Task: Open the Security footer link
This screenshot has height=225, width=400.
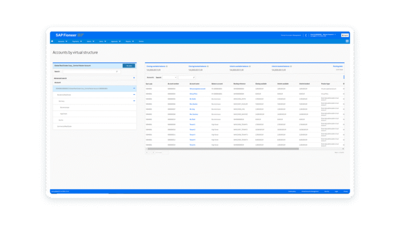Action: click(326, 191)
